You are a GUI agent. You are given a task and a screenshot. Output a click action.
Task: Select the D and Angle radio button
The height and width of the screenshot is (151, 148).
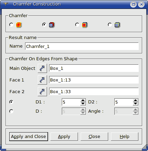(x=11, y=111)
